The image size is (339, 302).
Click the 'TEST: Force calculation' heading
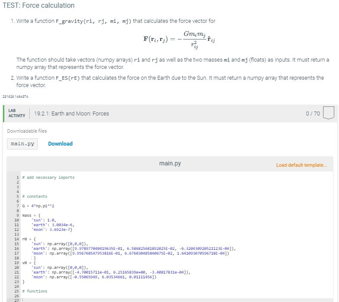38,5
